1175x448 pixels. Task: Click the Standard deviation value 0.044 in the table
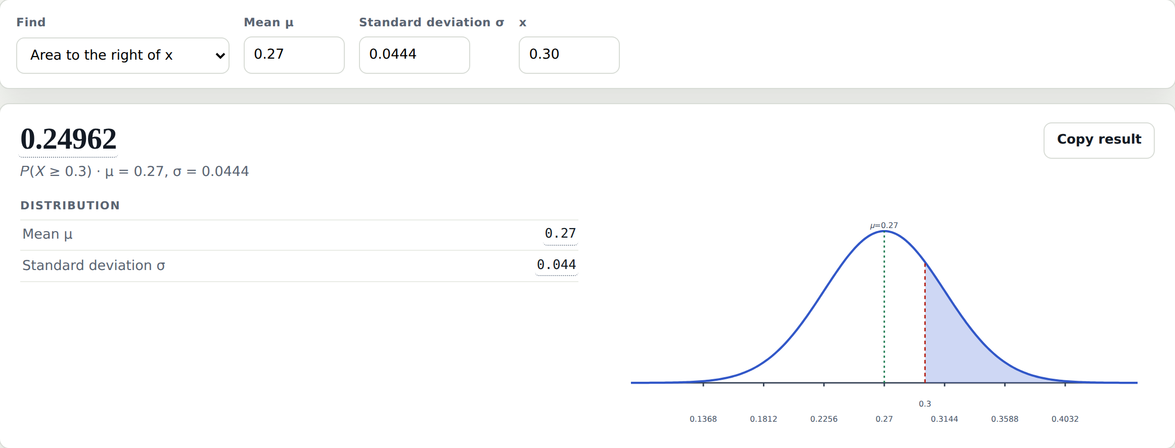coord(556,265)
